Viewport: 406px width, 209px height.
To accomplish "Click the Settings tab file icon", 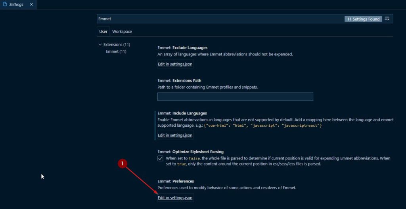I will [x=5, y=4].
